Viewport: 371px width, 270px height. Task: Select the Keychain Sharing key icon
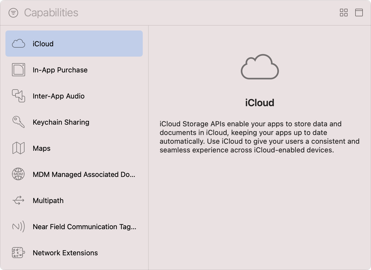[18, 122]
